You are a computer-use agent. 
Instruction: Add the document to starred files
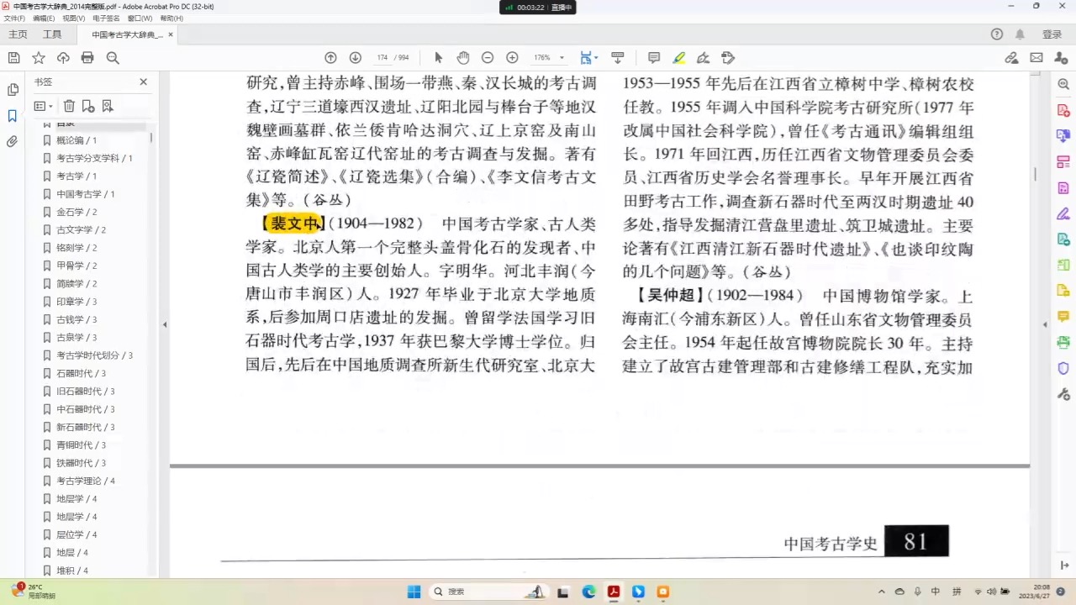coord(39,58)
